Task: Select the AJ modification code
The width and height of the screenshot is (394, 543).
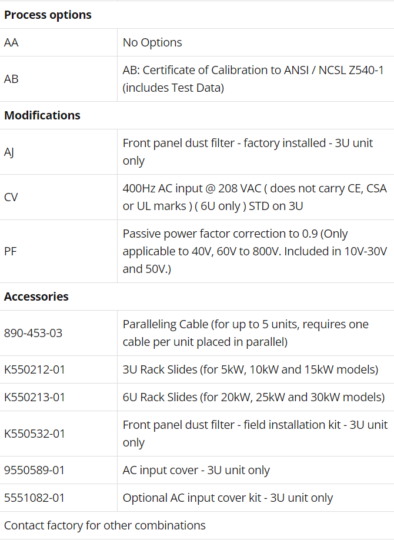Action: [x=9, y=152]
